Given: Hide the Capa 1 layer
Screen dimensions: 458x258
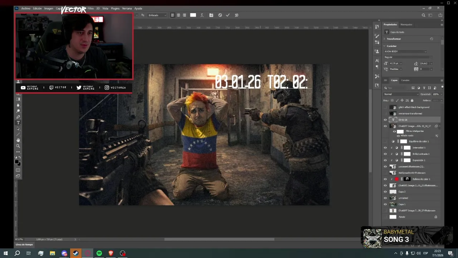Looking at the screenshot, I should tap(385, 204).
